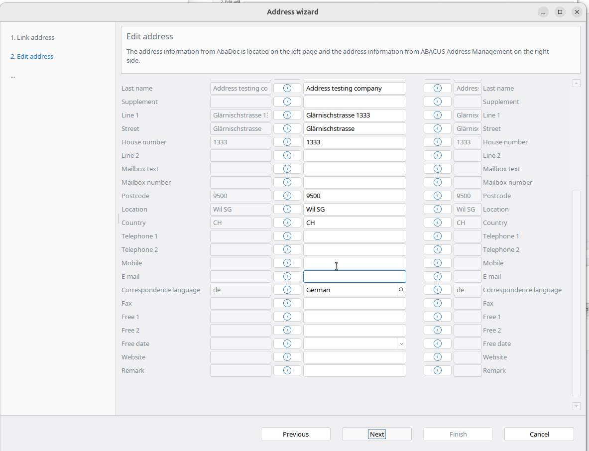Viewport: 589px width, 451px height.
Task: Click the middle Location field with Wil SG
Action: click(x=354, y=209)
